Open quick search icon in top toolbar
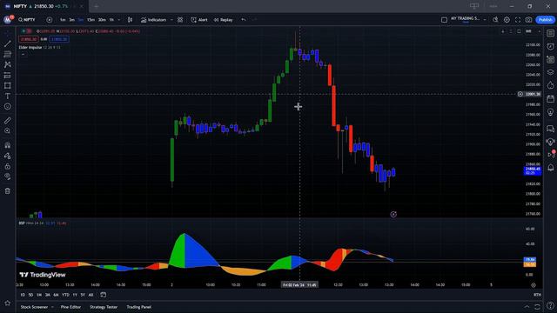Screen dimensions: 557x313 point(495,20)
